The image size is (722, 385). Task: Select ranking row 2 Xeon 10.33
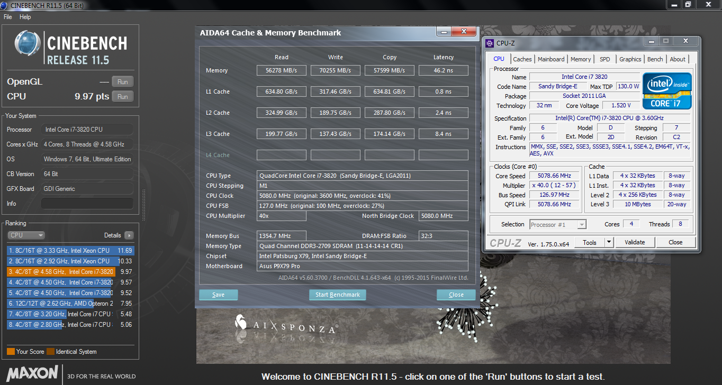coord(70,261)
